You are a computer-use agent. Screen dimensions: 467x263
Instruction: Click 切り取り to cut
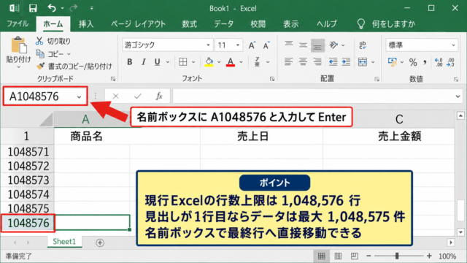click(53, 41)
